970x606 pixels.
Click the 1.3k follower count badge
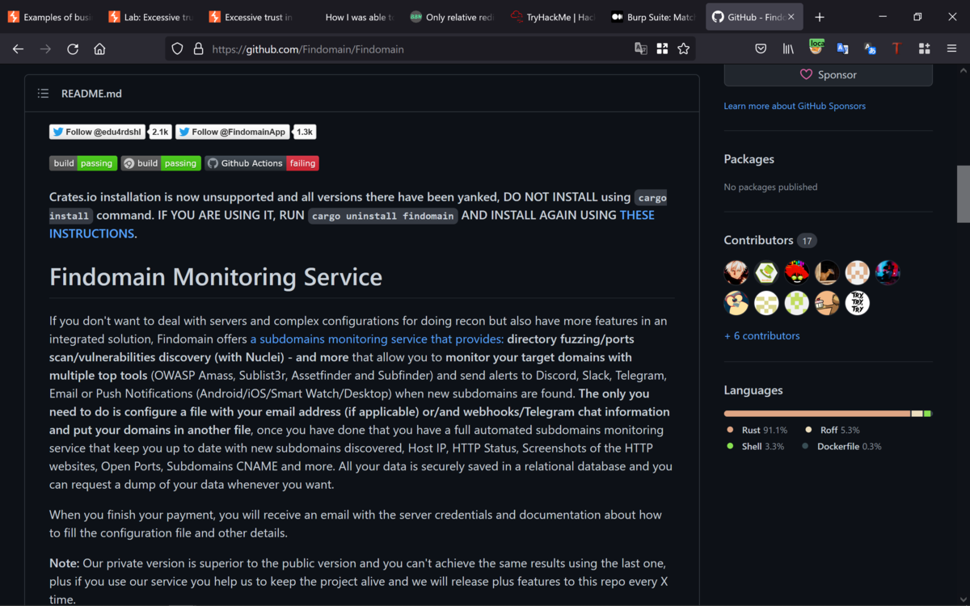pos(305,132)
